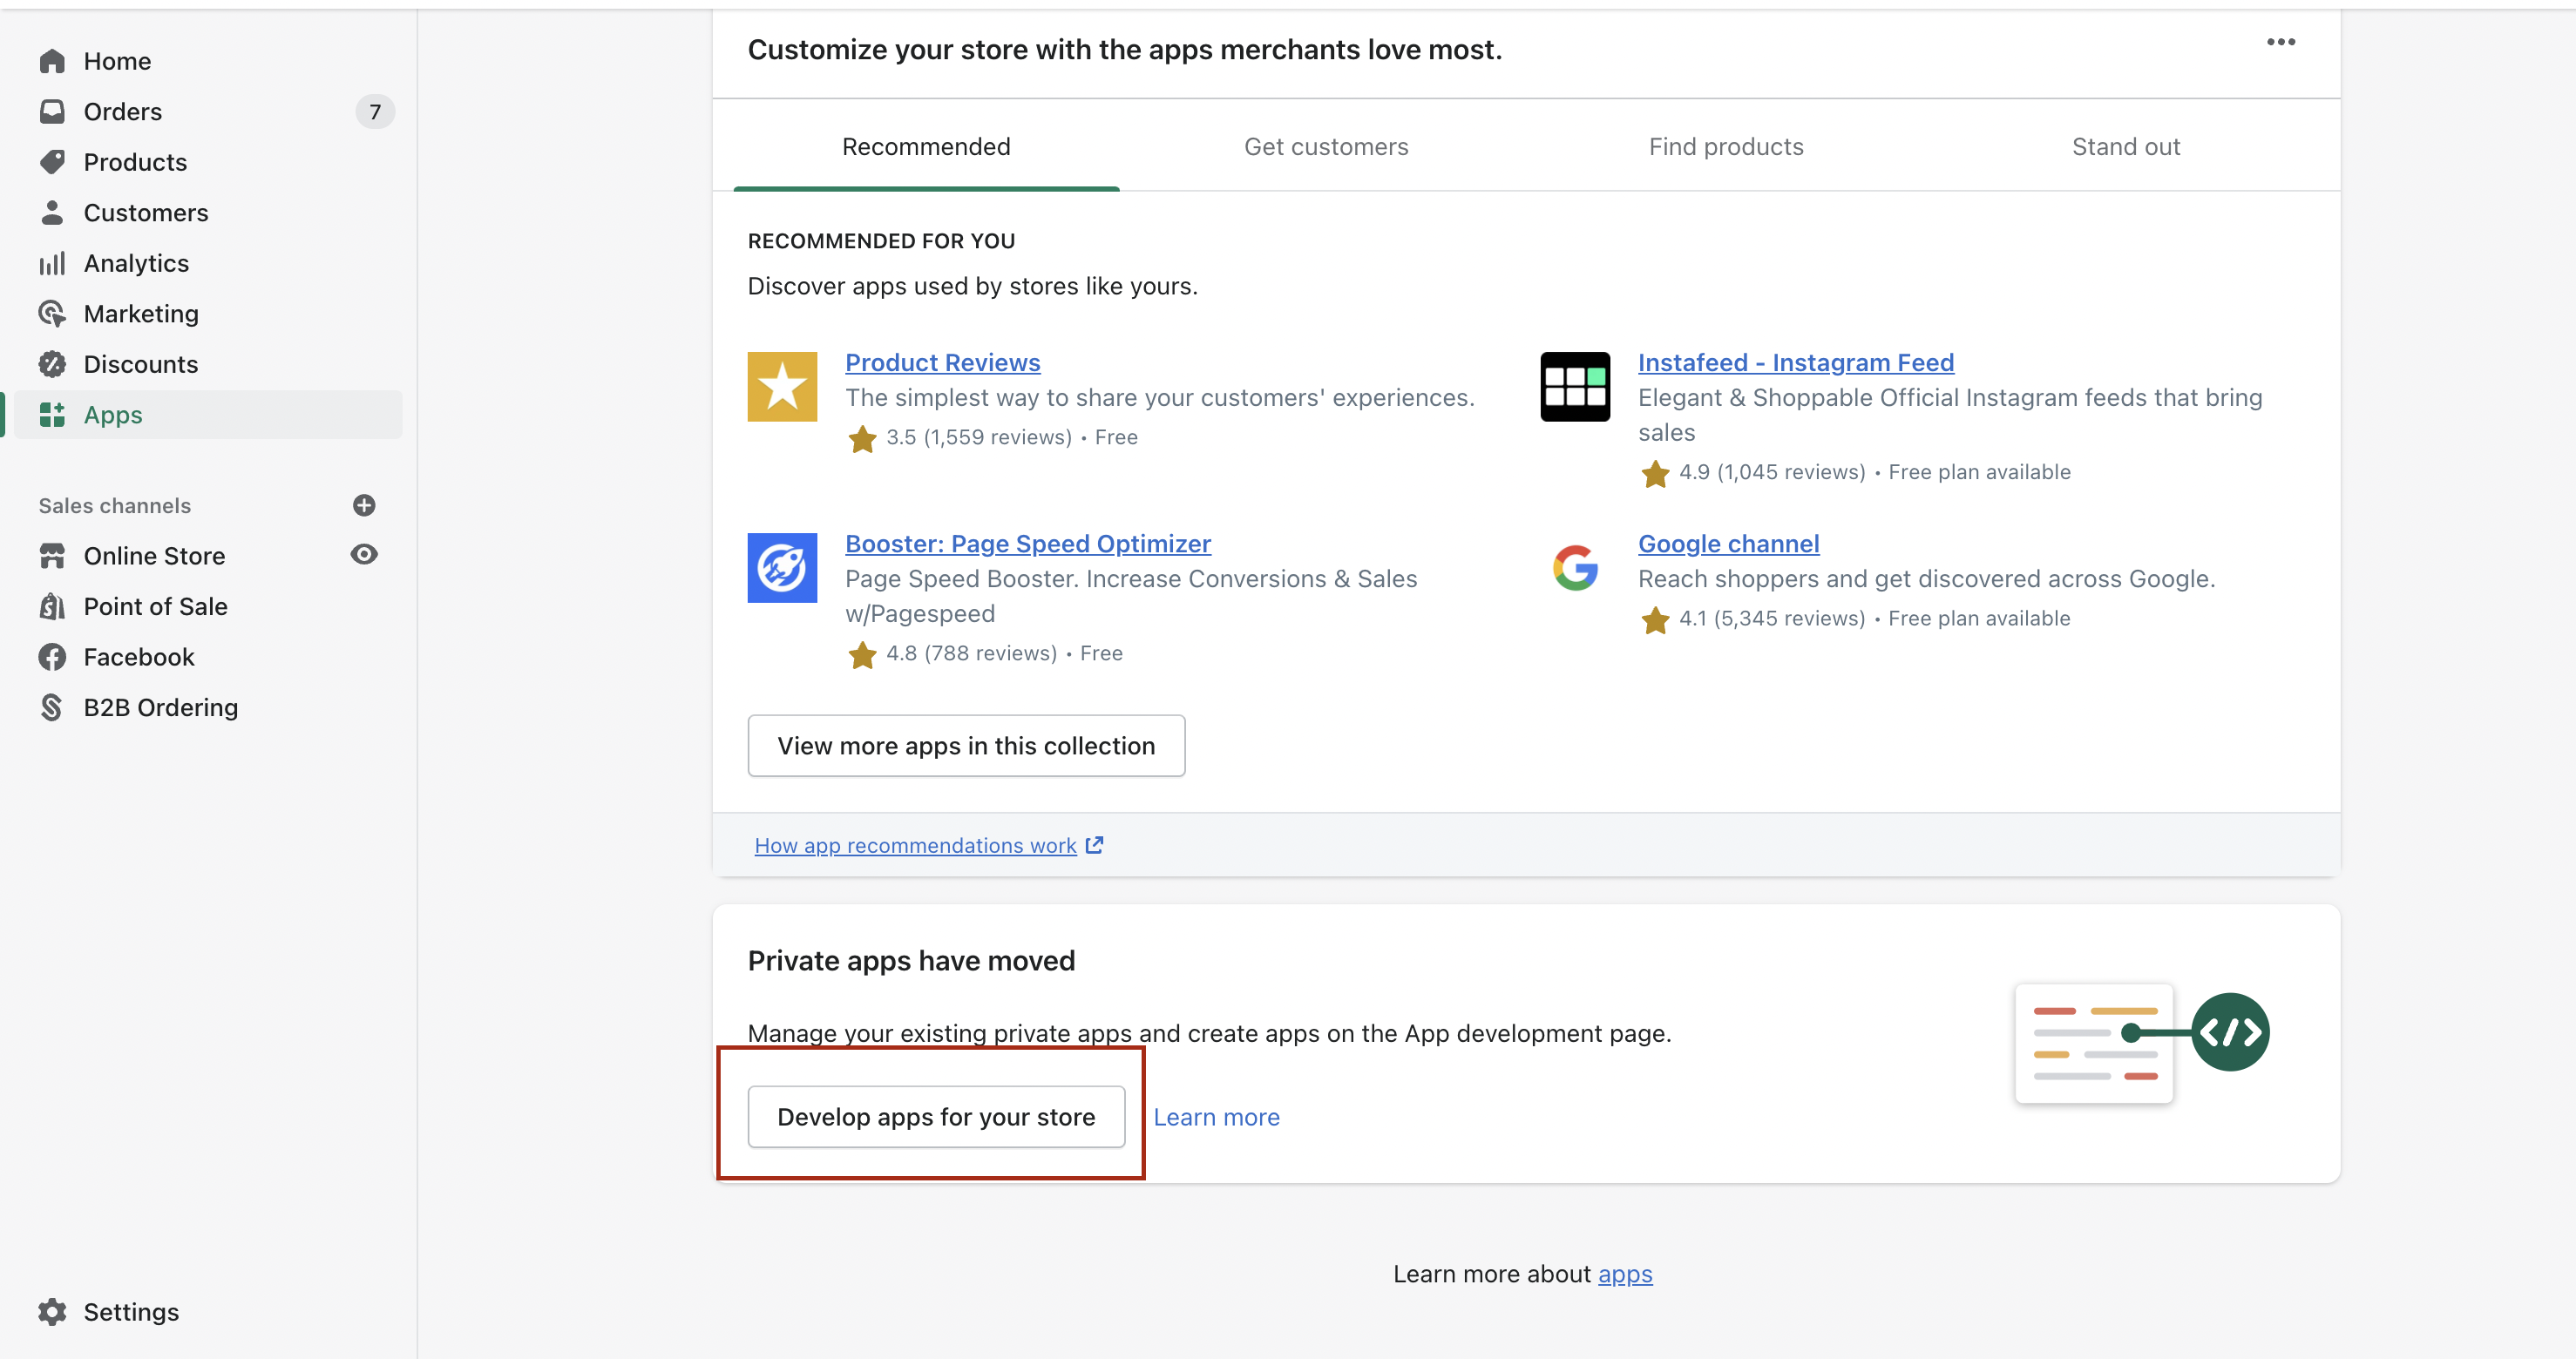2576x1359 pixels.
Task: Click the Product Reviews star app icon
Action: 782,386
